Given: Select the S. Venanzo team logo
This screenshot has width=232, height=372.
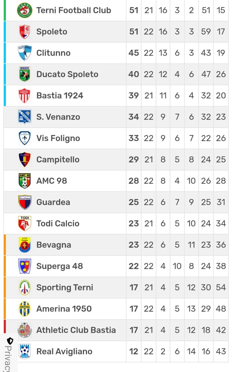Looking at the screenshot, I should (25, 117).
